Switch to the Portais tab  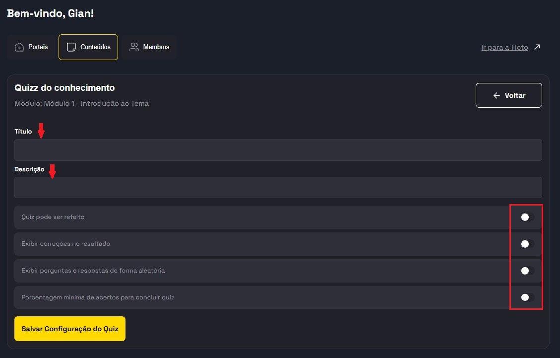(31, 47)
